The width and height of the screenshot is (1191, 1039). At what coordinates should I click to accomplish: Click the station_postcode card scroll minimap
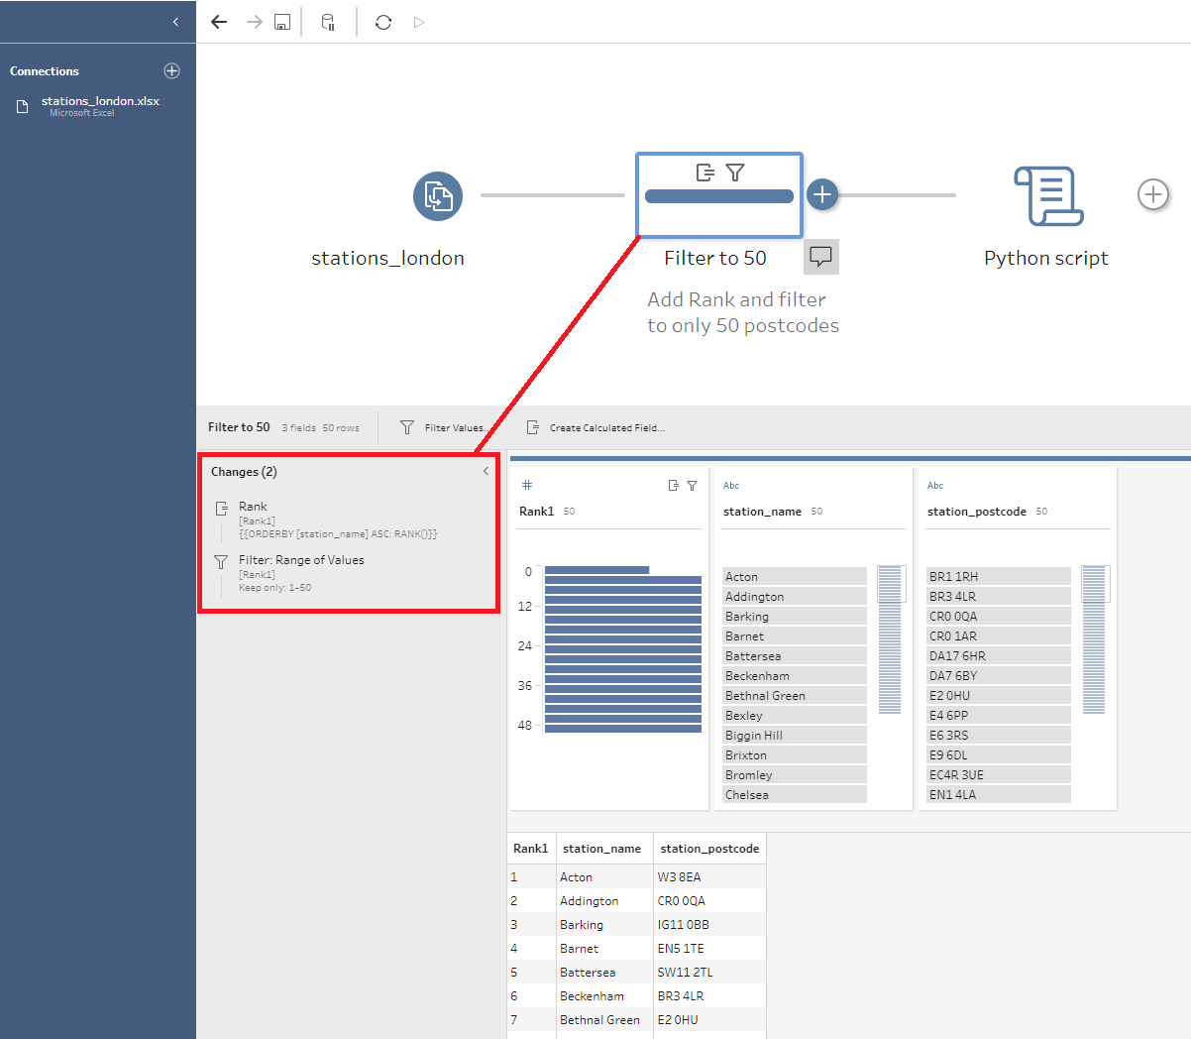coord(1094,639)
